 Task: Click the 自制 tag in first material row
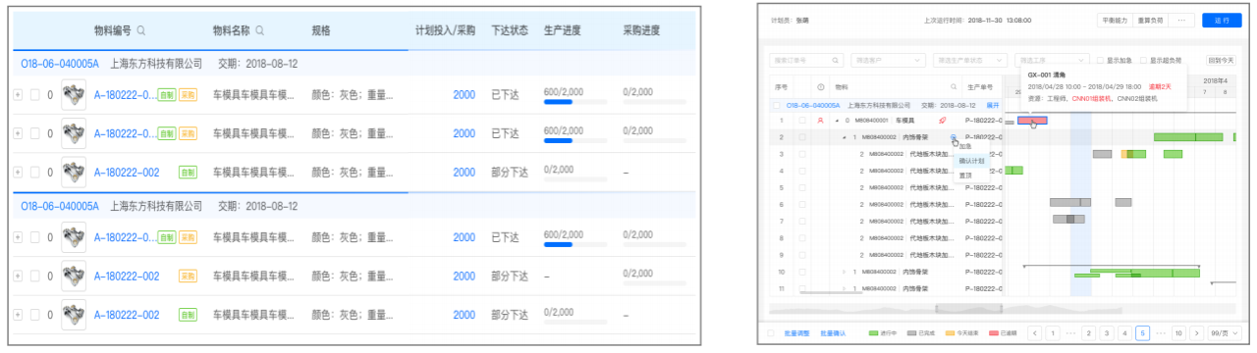point(167,95)
